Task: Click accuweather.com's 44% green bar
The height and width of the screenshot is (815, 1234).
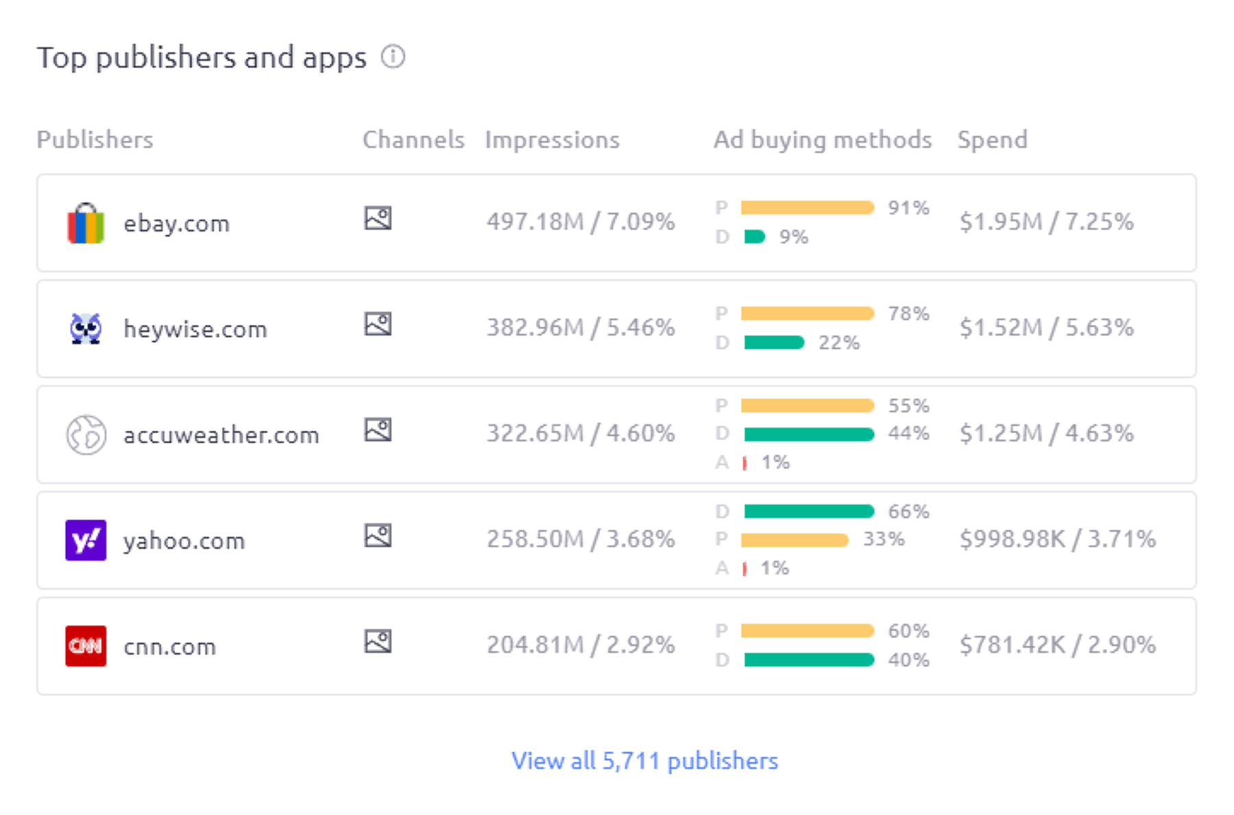Action: (x=809, y=434)
